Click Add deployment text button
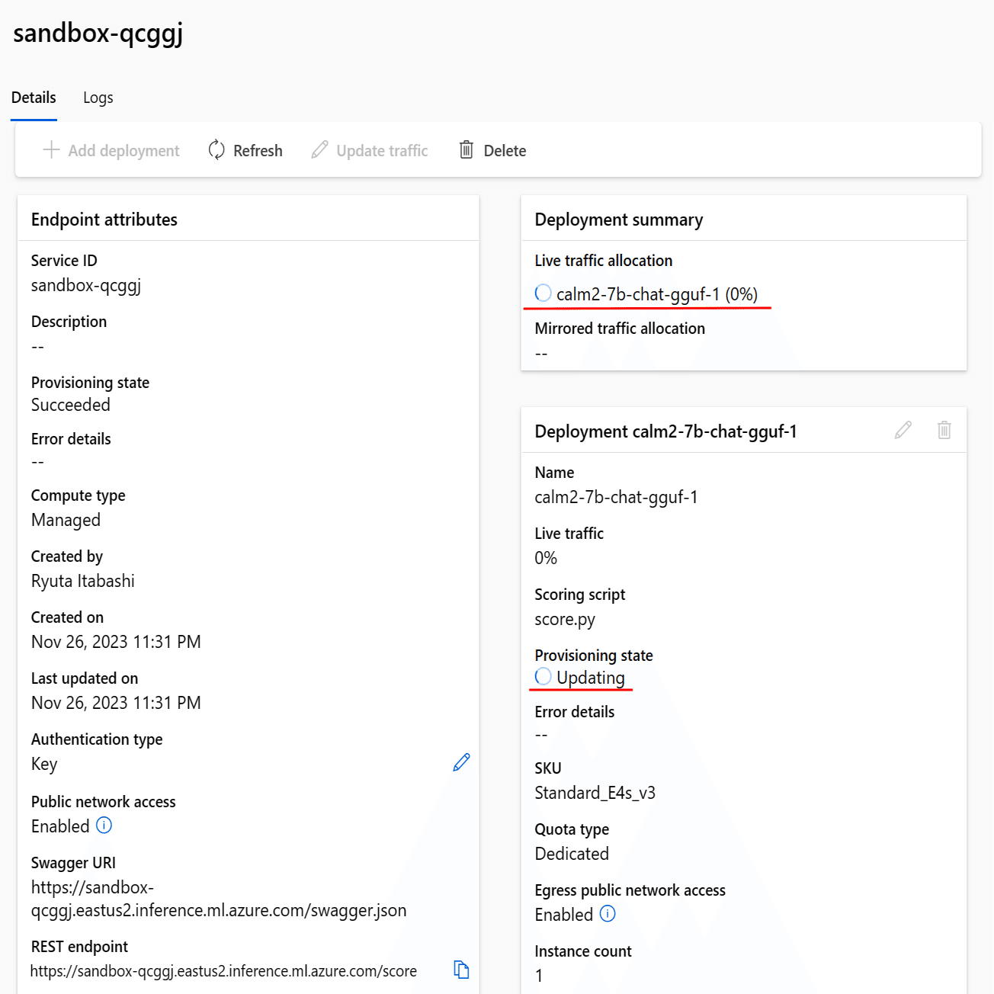This screenshot has width=994, height=994. coord(123,151)
